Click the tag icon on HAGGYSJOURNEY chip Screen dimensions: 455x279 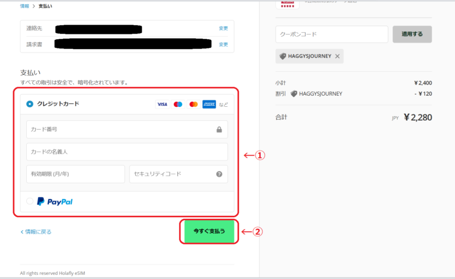tap(283, 56)
